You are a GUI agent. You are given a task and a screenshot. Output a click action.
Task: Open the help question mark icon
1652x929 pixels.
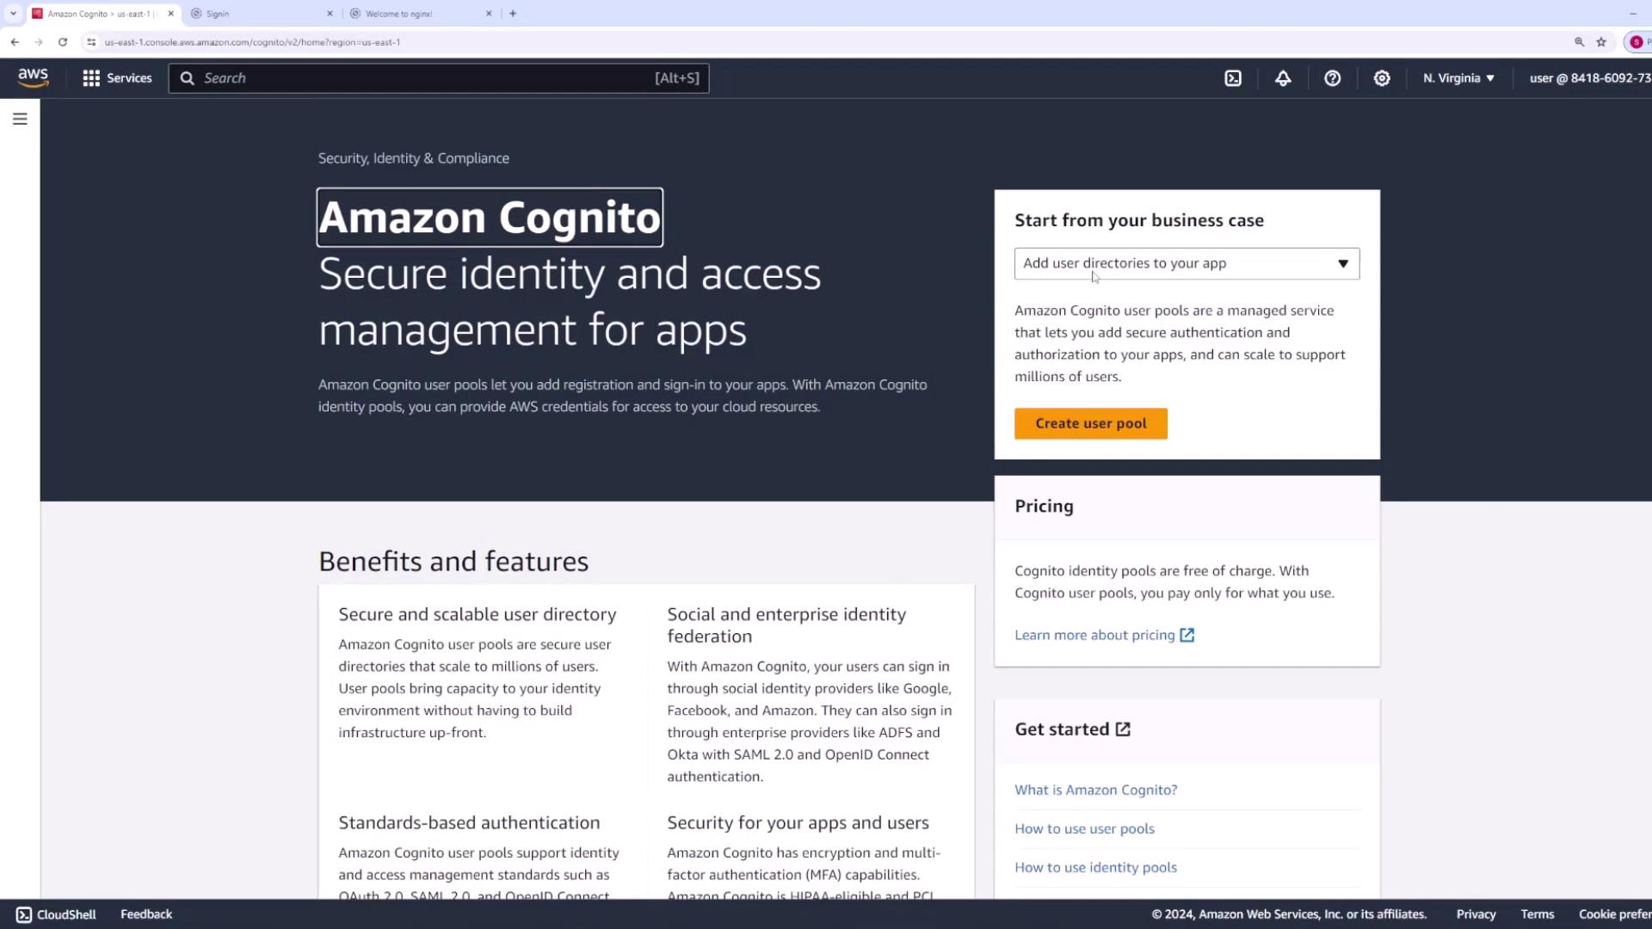pyautogui.click(x=1332, y=78)
